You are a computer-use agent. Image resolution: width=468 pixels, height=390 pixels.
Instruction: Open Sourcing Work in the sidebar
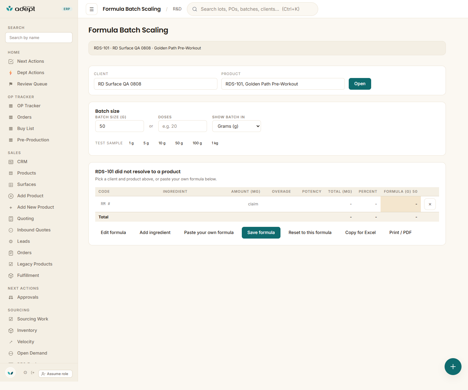tap(32, 319)
